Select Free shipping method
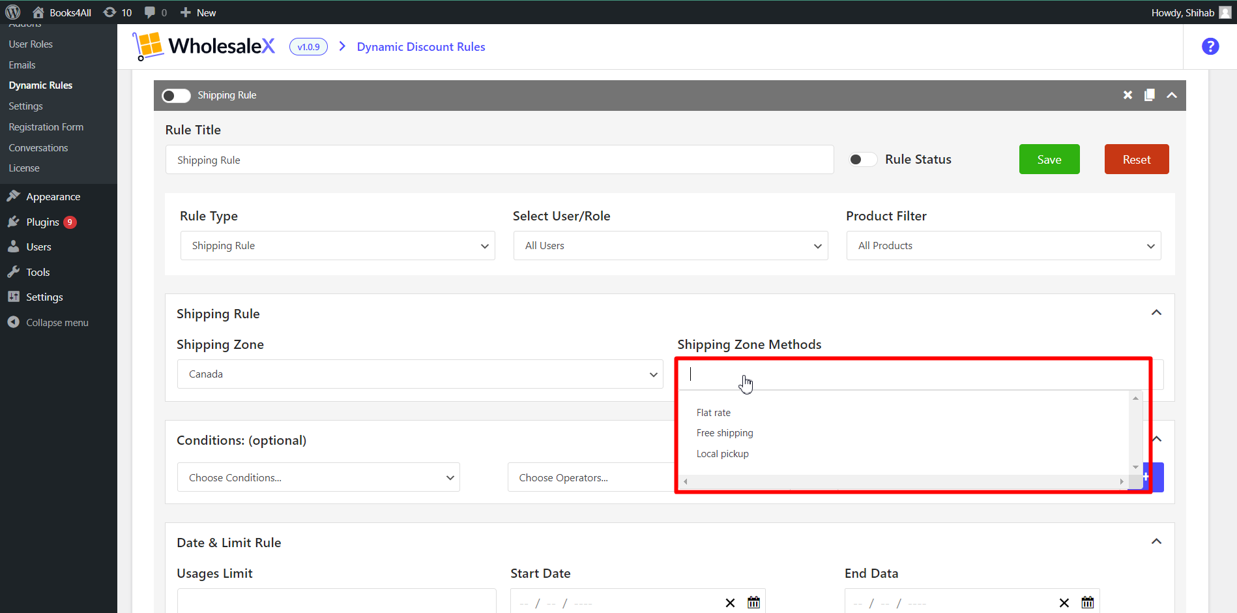The height and width of the screenshot is (613, 1237). click(725, 433)
